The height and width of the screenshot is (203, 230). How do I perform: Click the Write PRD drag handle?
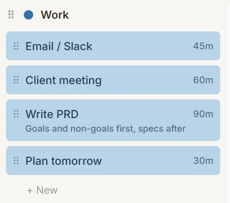click(x=16, y=114)
